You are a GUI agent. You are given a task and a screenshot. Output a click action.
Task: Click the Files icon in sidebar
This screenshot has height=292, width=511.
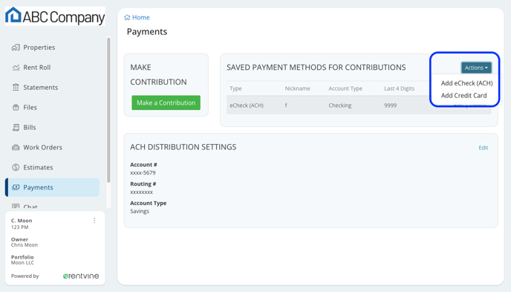click(16, 108)
